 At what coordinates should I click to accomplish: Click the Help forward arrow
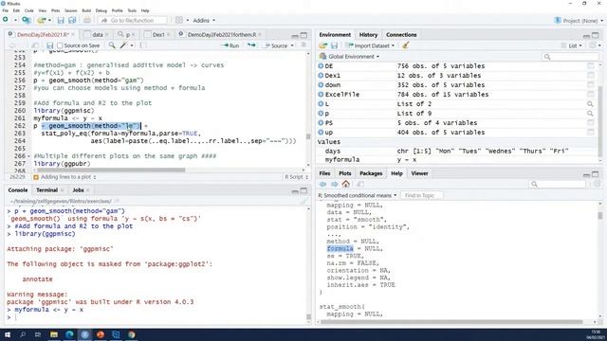coord(334,184)
